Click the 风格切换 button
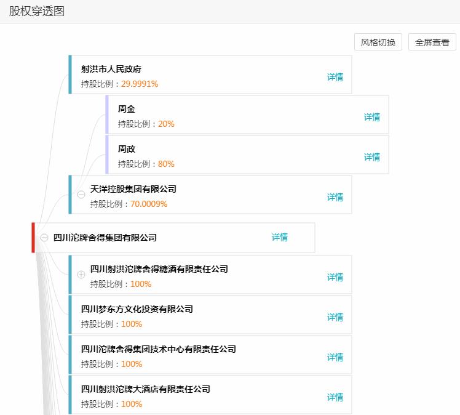460x415 pixels. [x=378, y=42]
